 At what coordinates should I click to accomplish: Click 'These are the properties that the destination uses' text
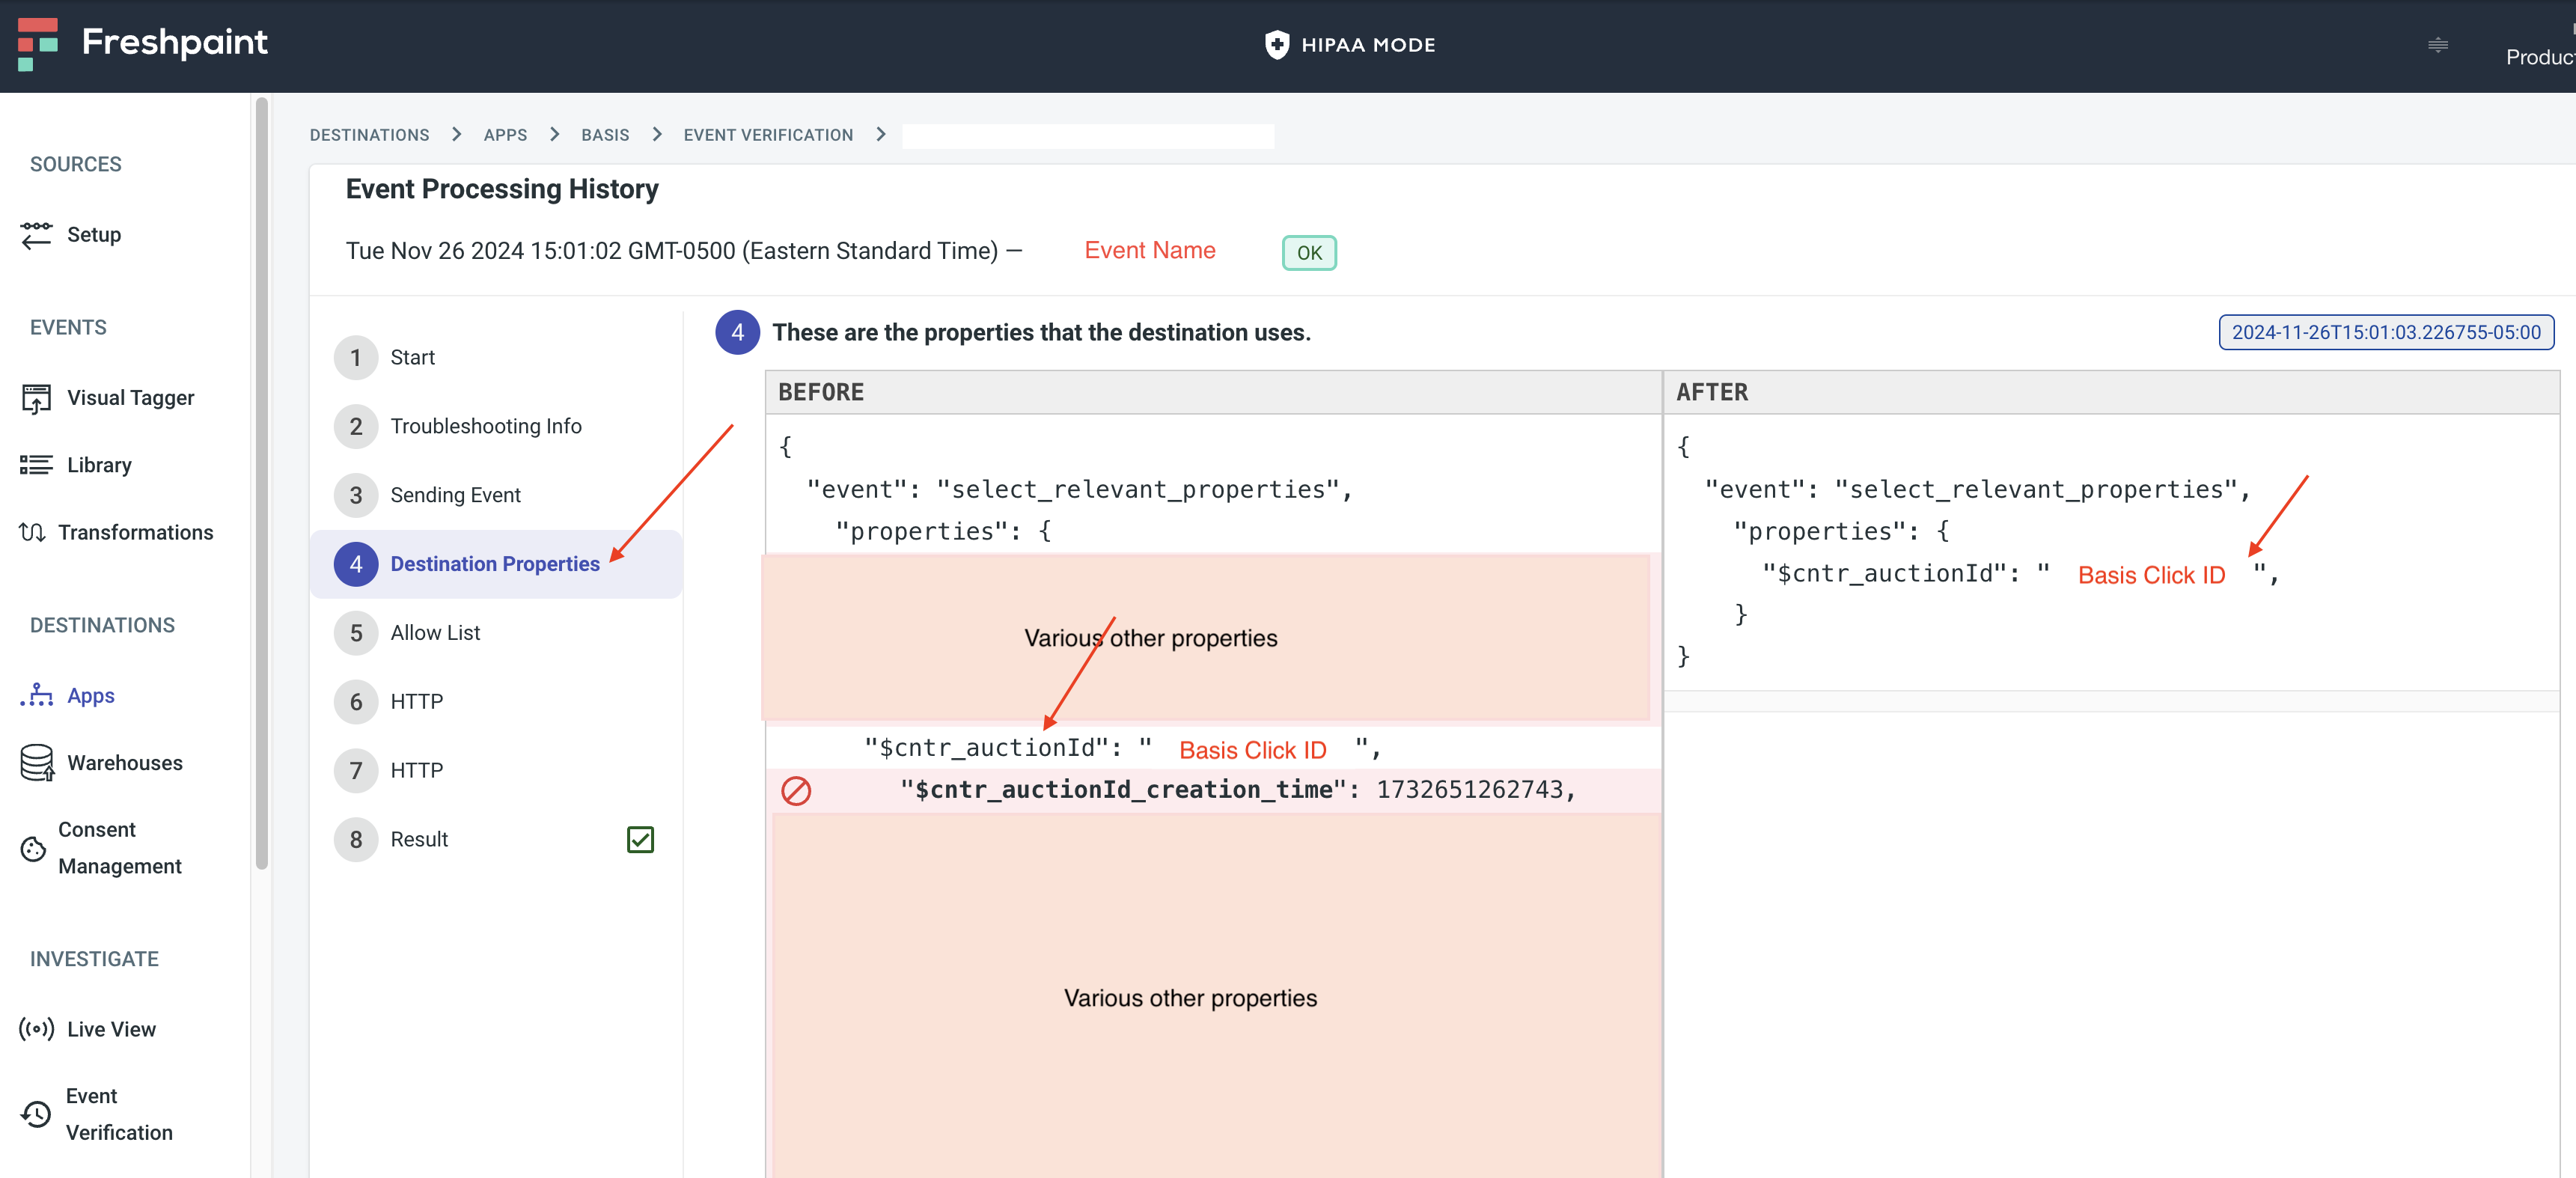click(x=1041, y=332)
